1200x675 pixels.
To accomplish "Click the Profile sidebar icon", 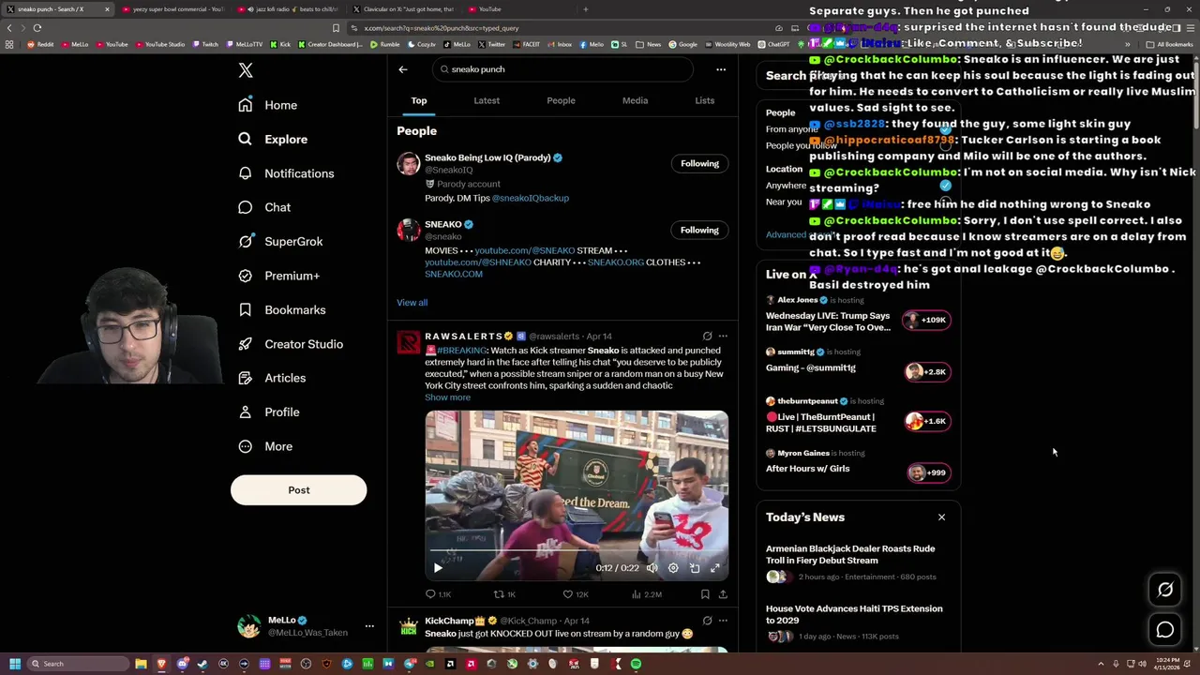I will (246, 412).
